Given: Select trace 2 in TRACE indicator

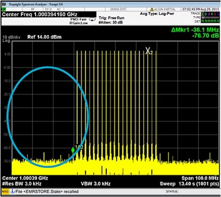Looking at the screenshot, I should point(206,14).
